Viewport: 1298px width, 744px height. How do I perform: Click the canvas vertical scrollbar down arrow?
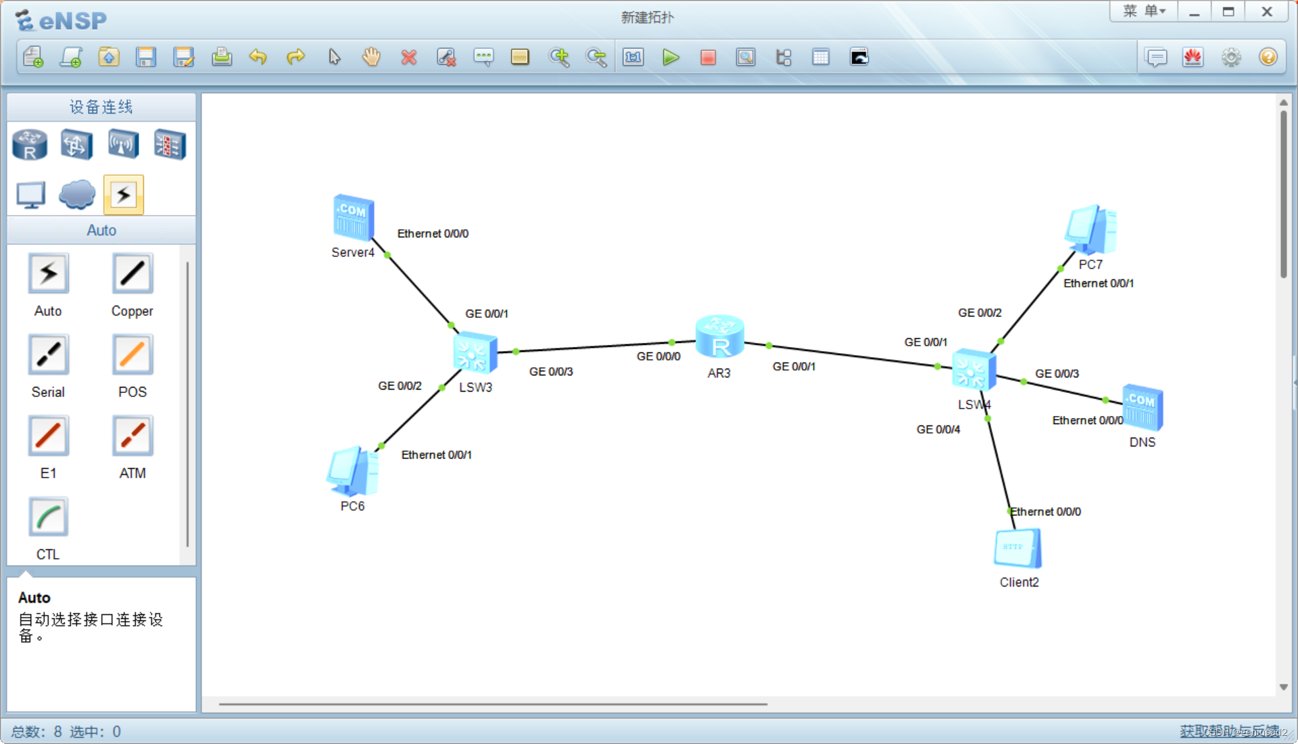pos(1283,687)
